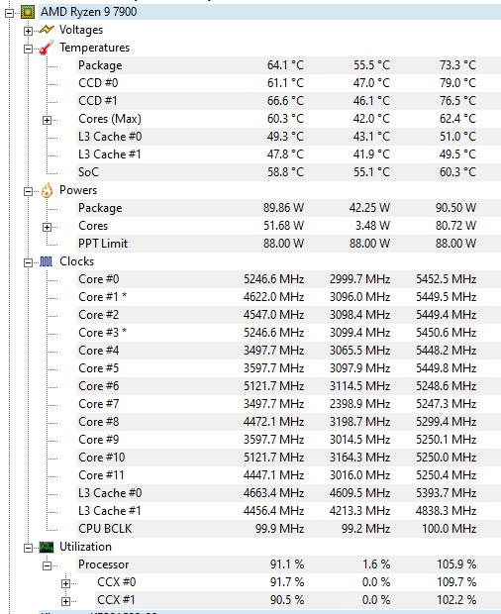Select the L3 Cache #0 clock row
The width and height of the screenshot is (501, 614).
(x=288, y=493)
